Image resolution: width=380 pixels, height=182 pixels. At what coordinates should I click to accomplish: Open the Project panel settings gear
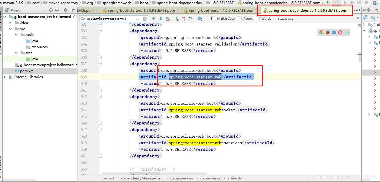(x=66, y=10)
